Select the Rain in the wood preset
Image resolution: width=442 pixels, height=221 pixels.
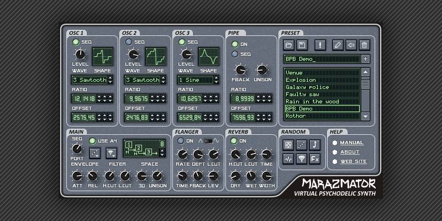[x=322, y=102]
